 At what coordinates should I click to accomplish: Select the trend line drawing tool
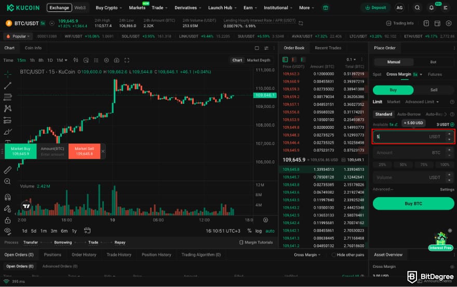pyautogui.click(x=8, y=85)
